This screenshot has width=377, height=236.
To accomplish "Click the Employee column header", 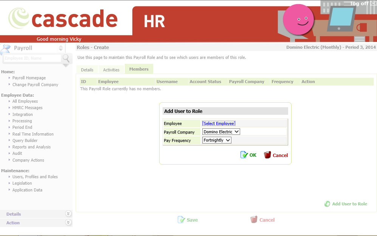I will tap(109, 82).
